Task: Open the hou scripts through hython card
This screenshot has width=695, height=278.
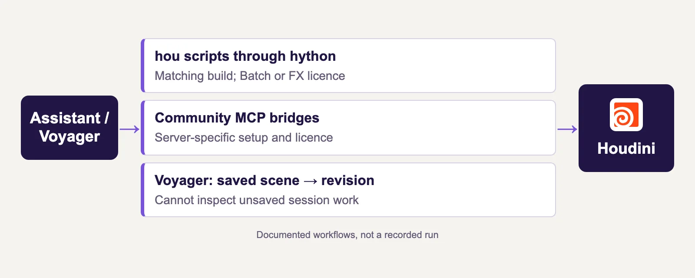Action: pos(348,66)
